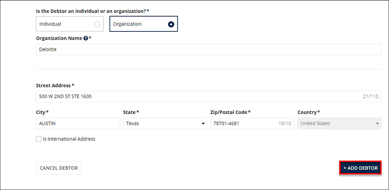Select the Individual debtor radio option
The image size is (389, 190).
pos(97,24)
